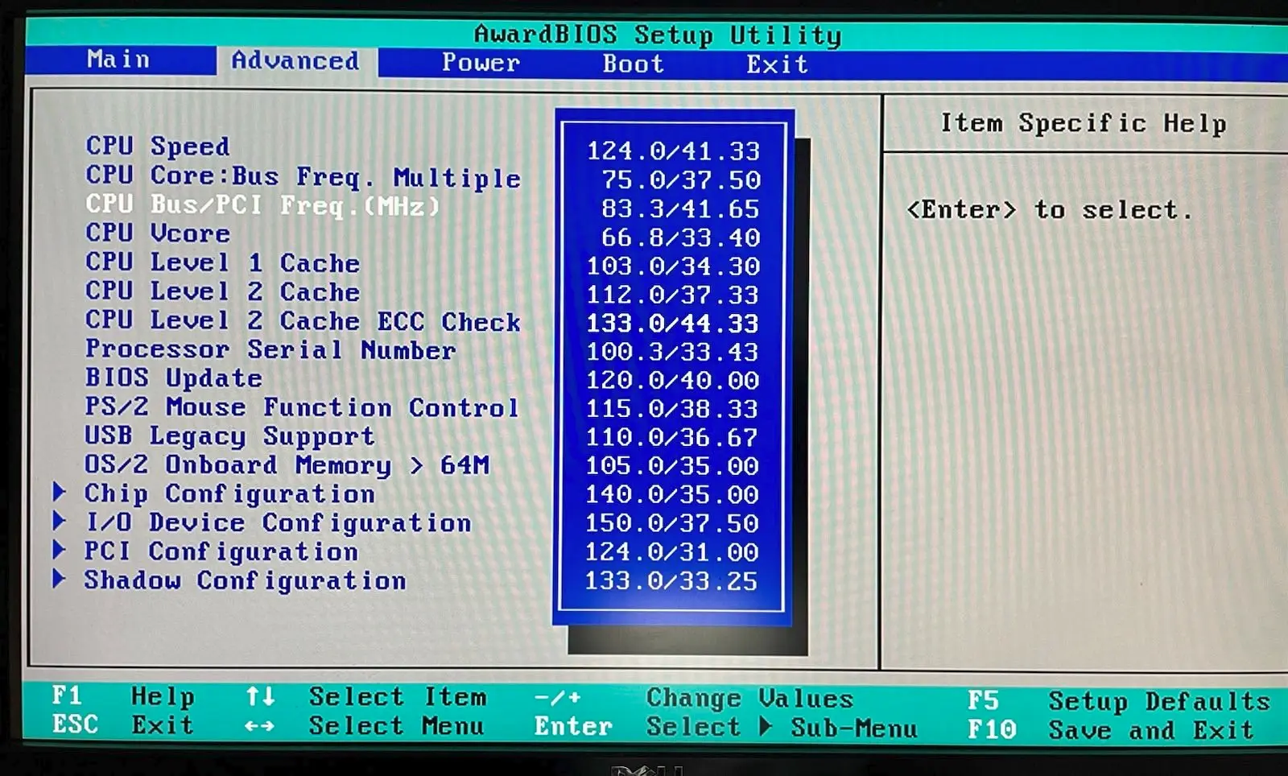Click the Item Specific Help header
The image size is (1288, 776).
pos(1084,123)
